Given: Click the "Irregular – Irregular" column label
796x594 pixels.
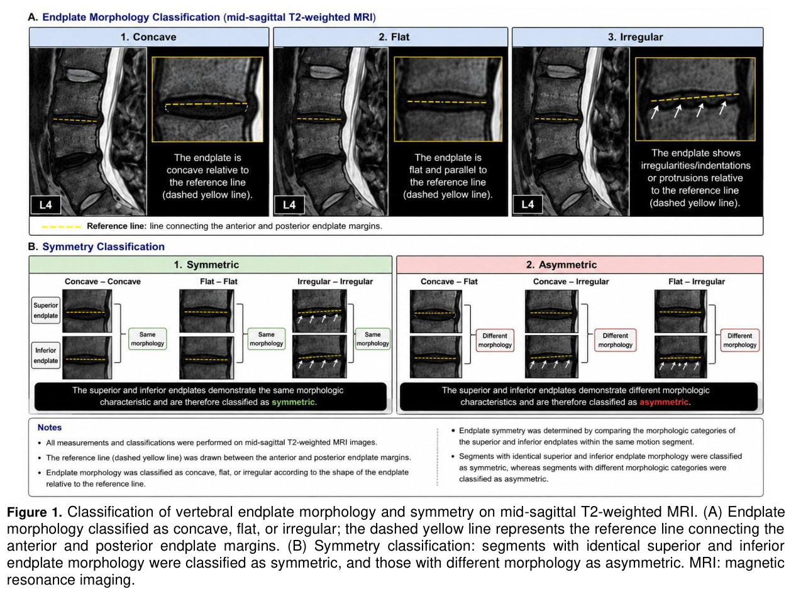Looking at the screenshot, I should pyautogui.click(x=335, y=282).
